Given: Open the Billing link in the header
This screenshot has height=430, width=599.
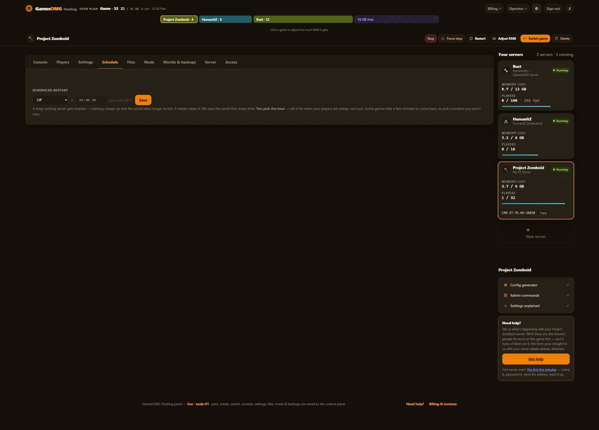Looking at the screenshot, I should pos(494,9).
